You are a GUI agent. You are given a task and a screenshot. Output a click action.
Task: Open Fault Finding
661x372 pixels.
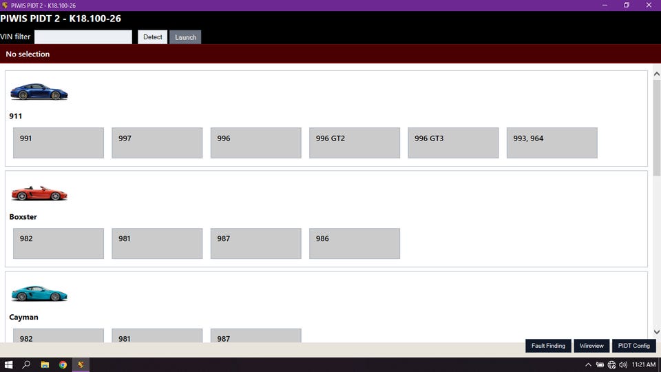(548, 346)
